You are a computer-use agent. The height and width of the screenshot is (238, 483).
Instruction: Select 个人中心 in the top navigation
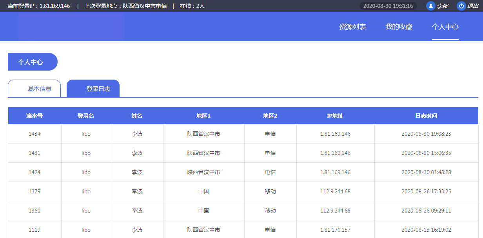tap(445, 27)
